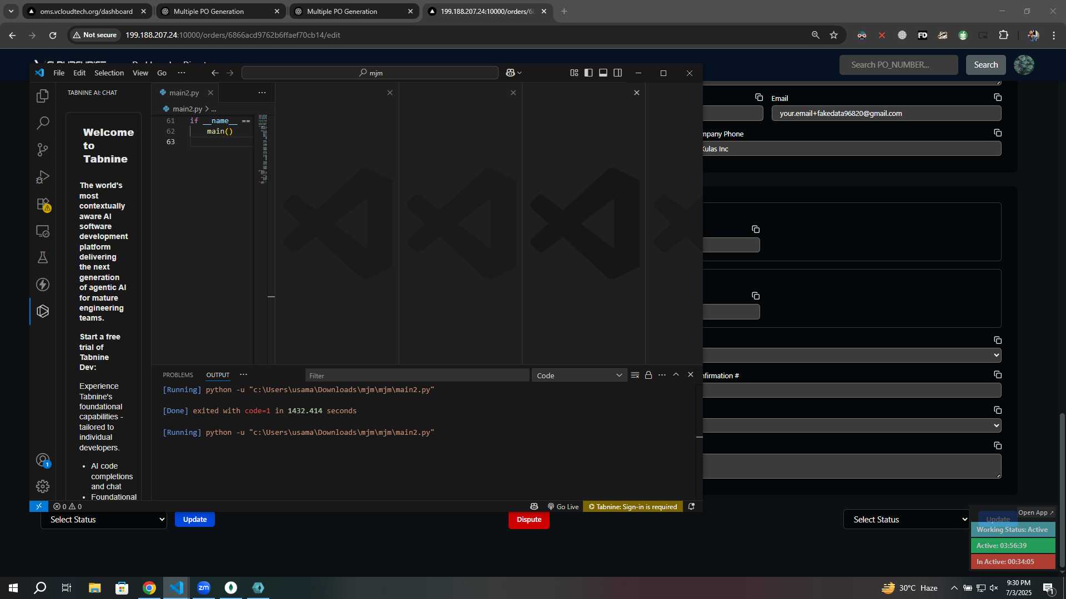Open Source Control view in activity bar
This screenshot has height=599, width=1066.
pyautogui.click(x=43, y=150)
